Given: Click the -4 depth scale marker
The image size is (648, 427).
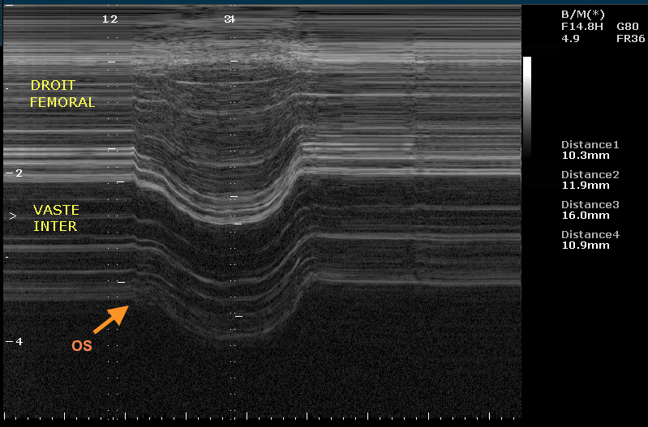Looking at the screenshot, I should (15, 341).
